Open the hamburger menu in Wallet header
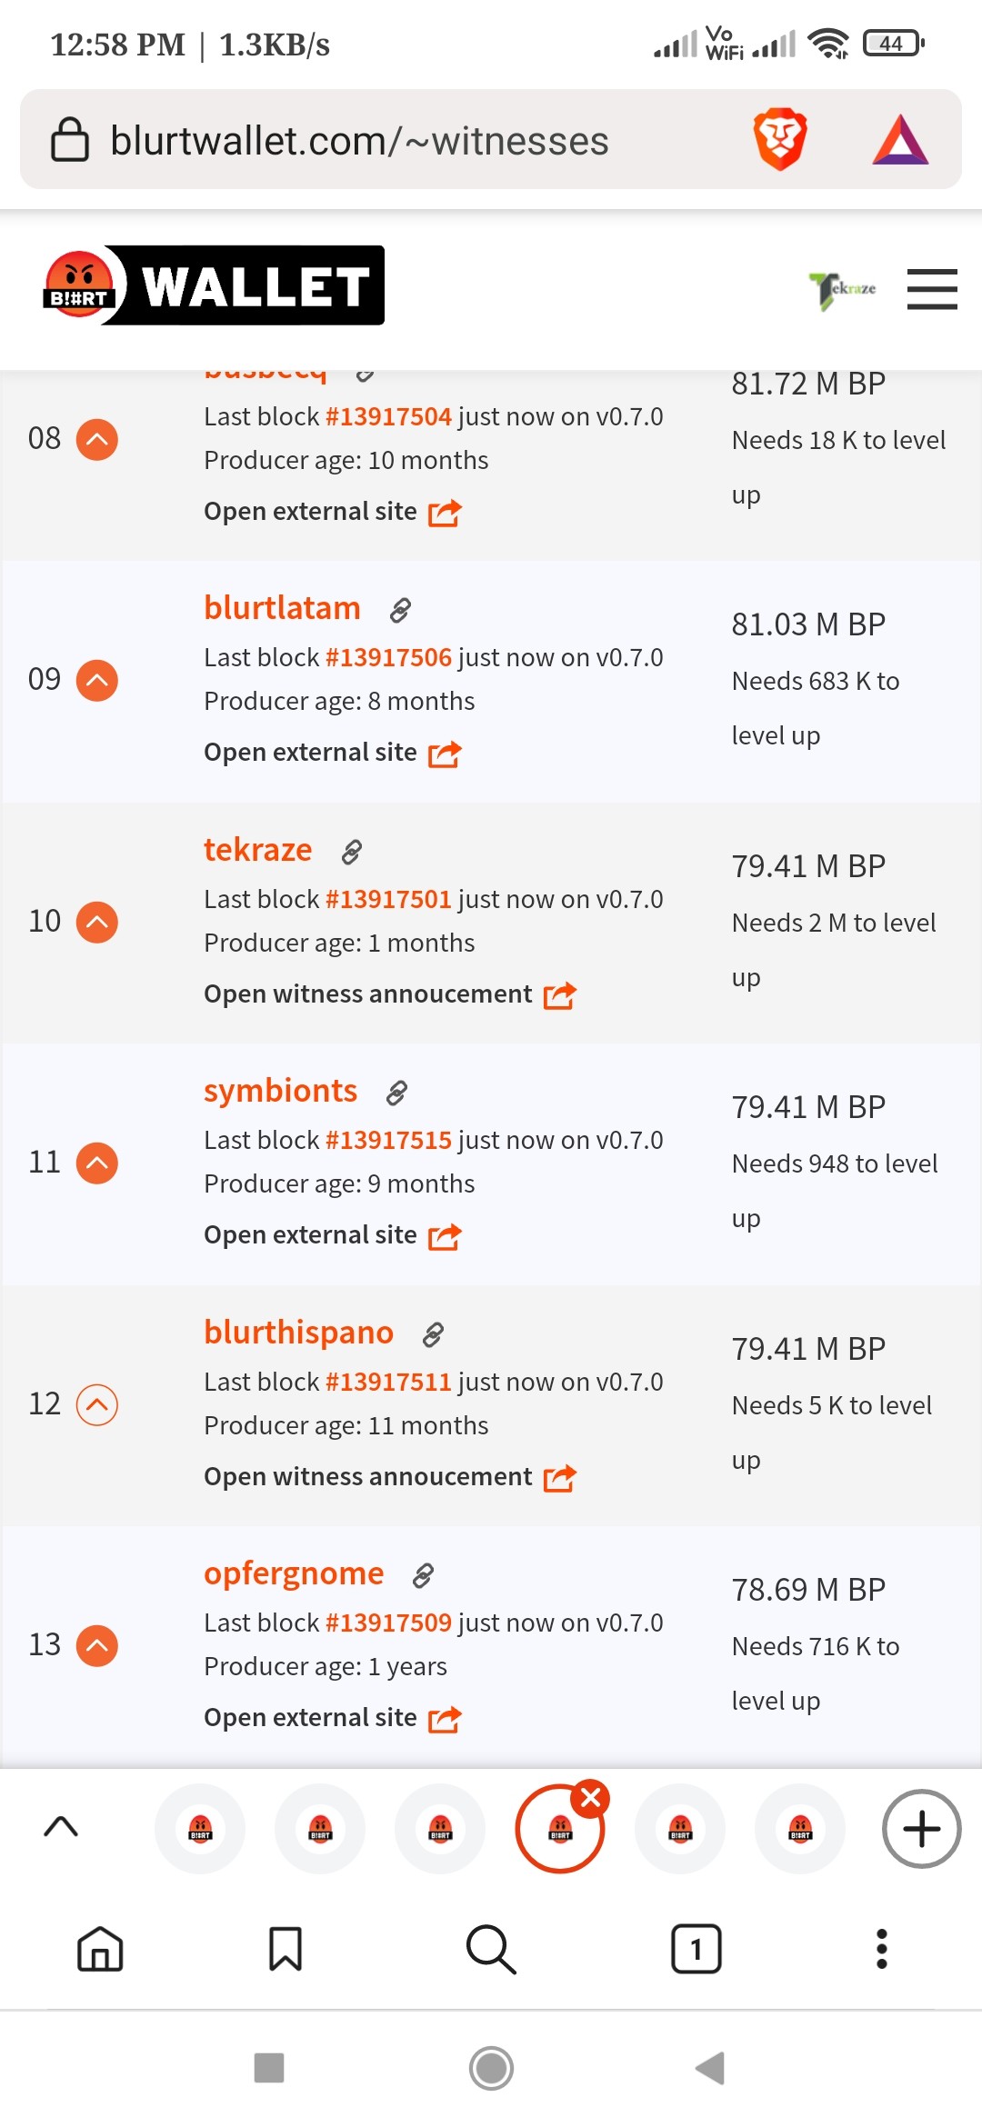The width and height of the screenshot is (982, 2127). (x=932, y=289)
